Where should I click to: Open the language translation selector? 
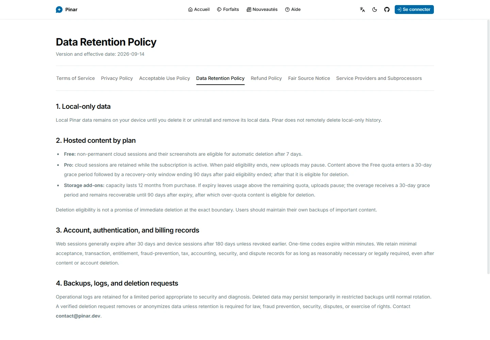(362, 10)
